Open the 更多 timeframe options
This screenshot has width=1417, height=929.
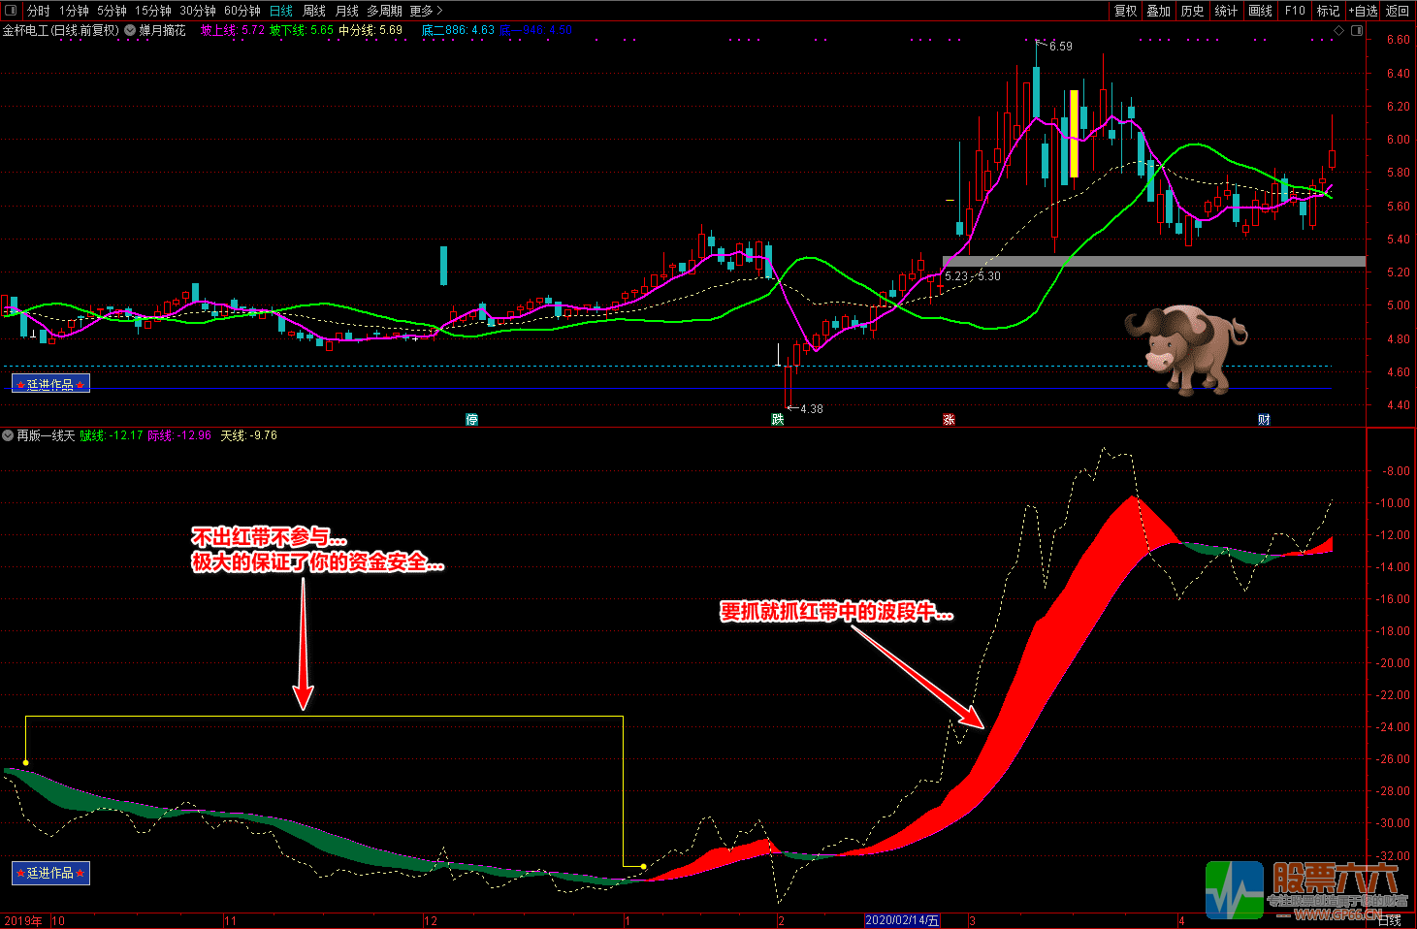pos(426,11)
